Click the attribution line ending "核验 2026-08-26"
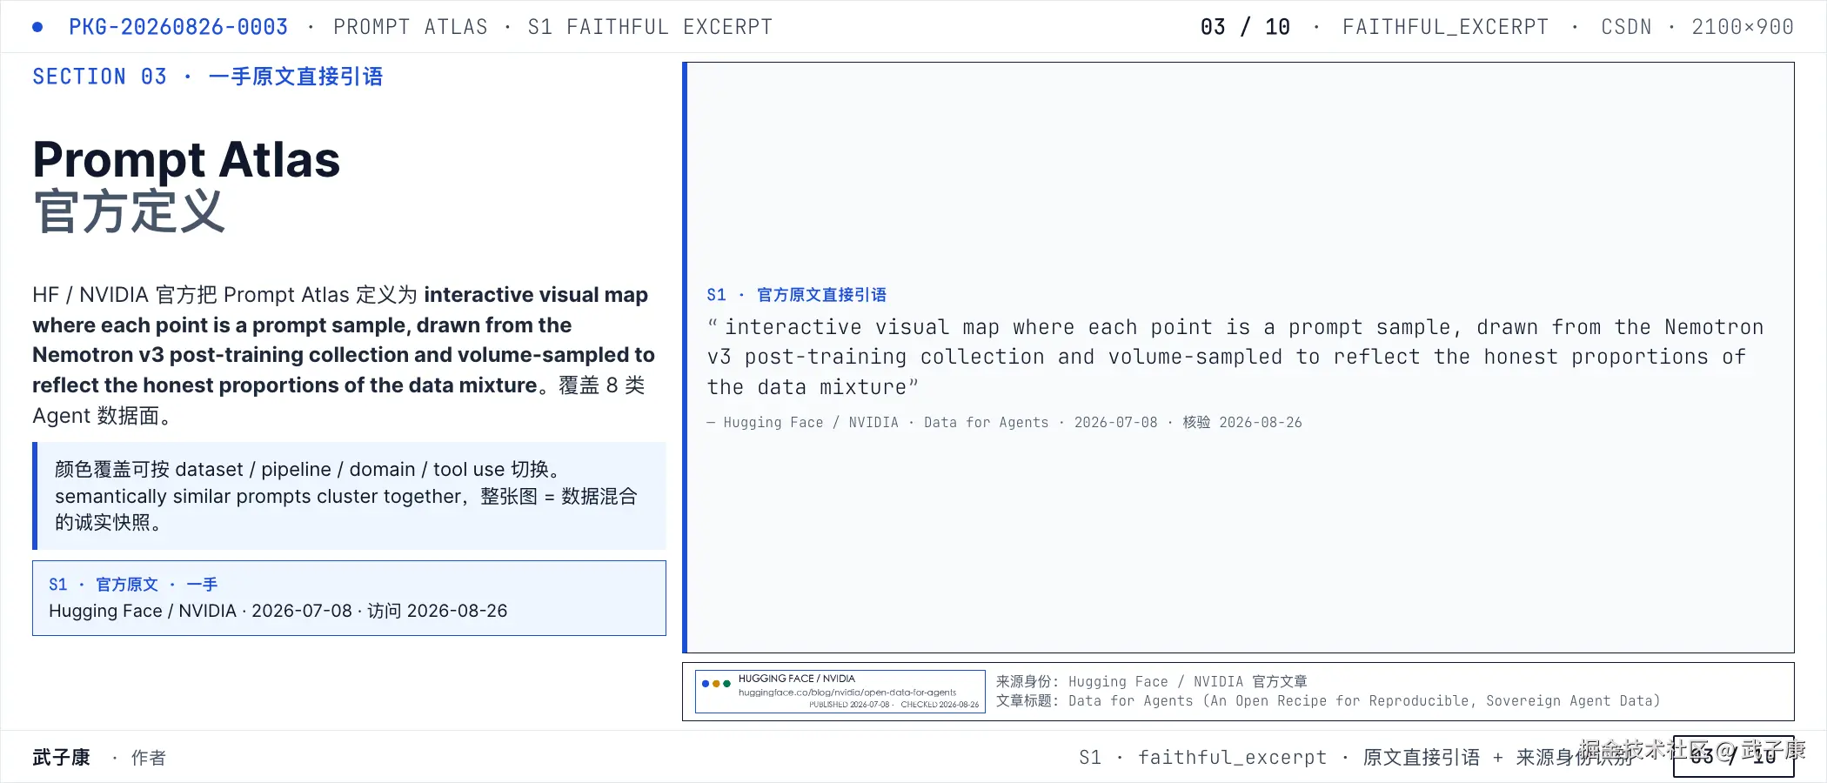The height and width of the screenshot is (783, 1827). point(1004,423)
